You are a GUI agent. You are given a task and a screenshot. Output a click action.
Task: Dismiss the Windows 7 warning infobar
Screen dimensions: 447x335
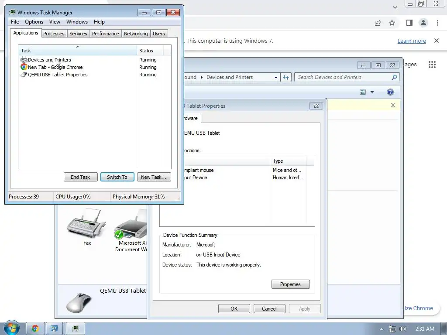[x=437, y=41]
